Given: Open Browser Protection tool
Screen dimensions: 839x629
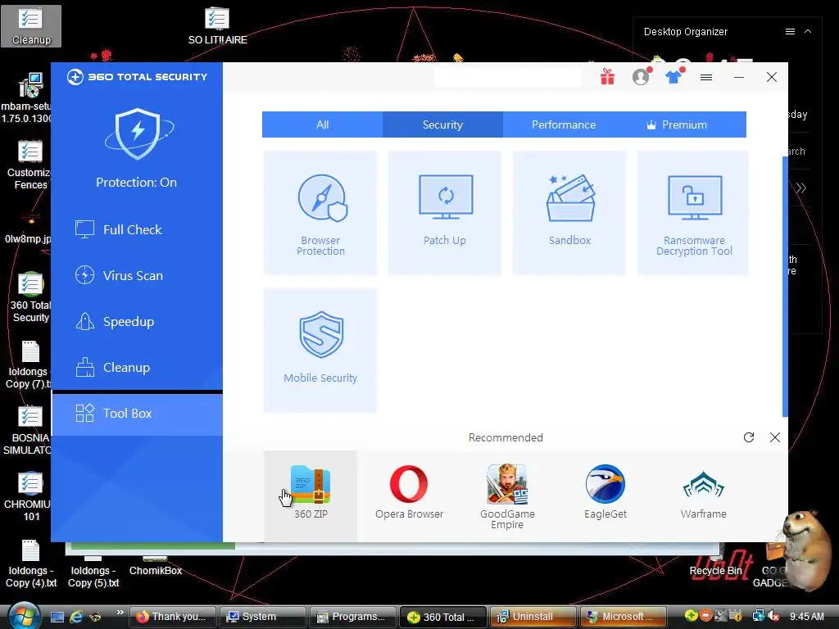Looking at the screenshot, I should tap(320, 213).
